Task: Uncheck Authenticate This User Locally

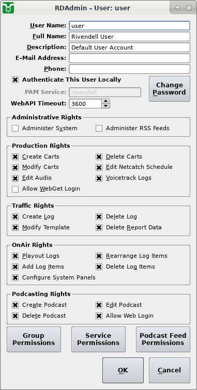Action: point(16,80)
